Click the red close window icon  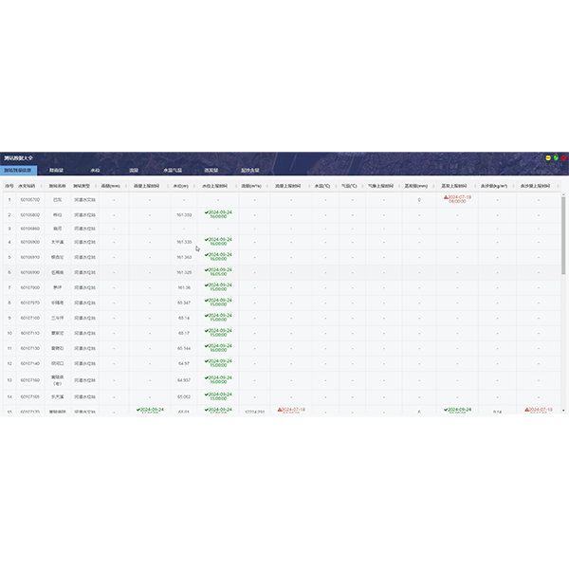[x=563, y=157]
